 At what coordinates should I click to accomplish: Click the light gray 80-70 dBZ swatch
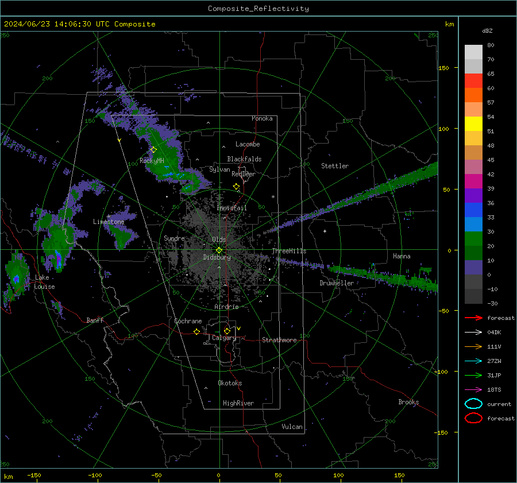click(x=473, y=52)
